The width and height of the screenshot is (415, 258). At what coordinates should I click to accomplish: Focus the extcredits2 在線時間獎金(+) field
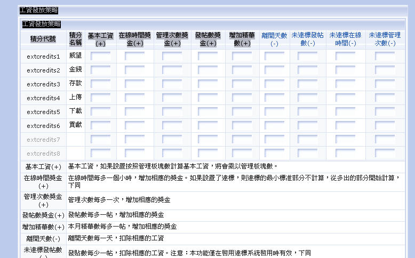[x=135, y=70]
